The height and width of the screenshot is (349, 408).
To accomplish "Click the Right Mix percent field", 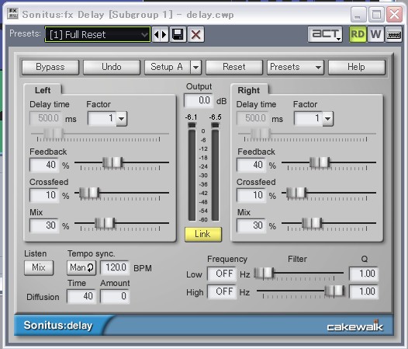I will coord(251,225).
